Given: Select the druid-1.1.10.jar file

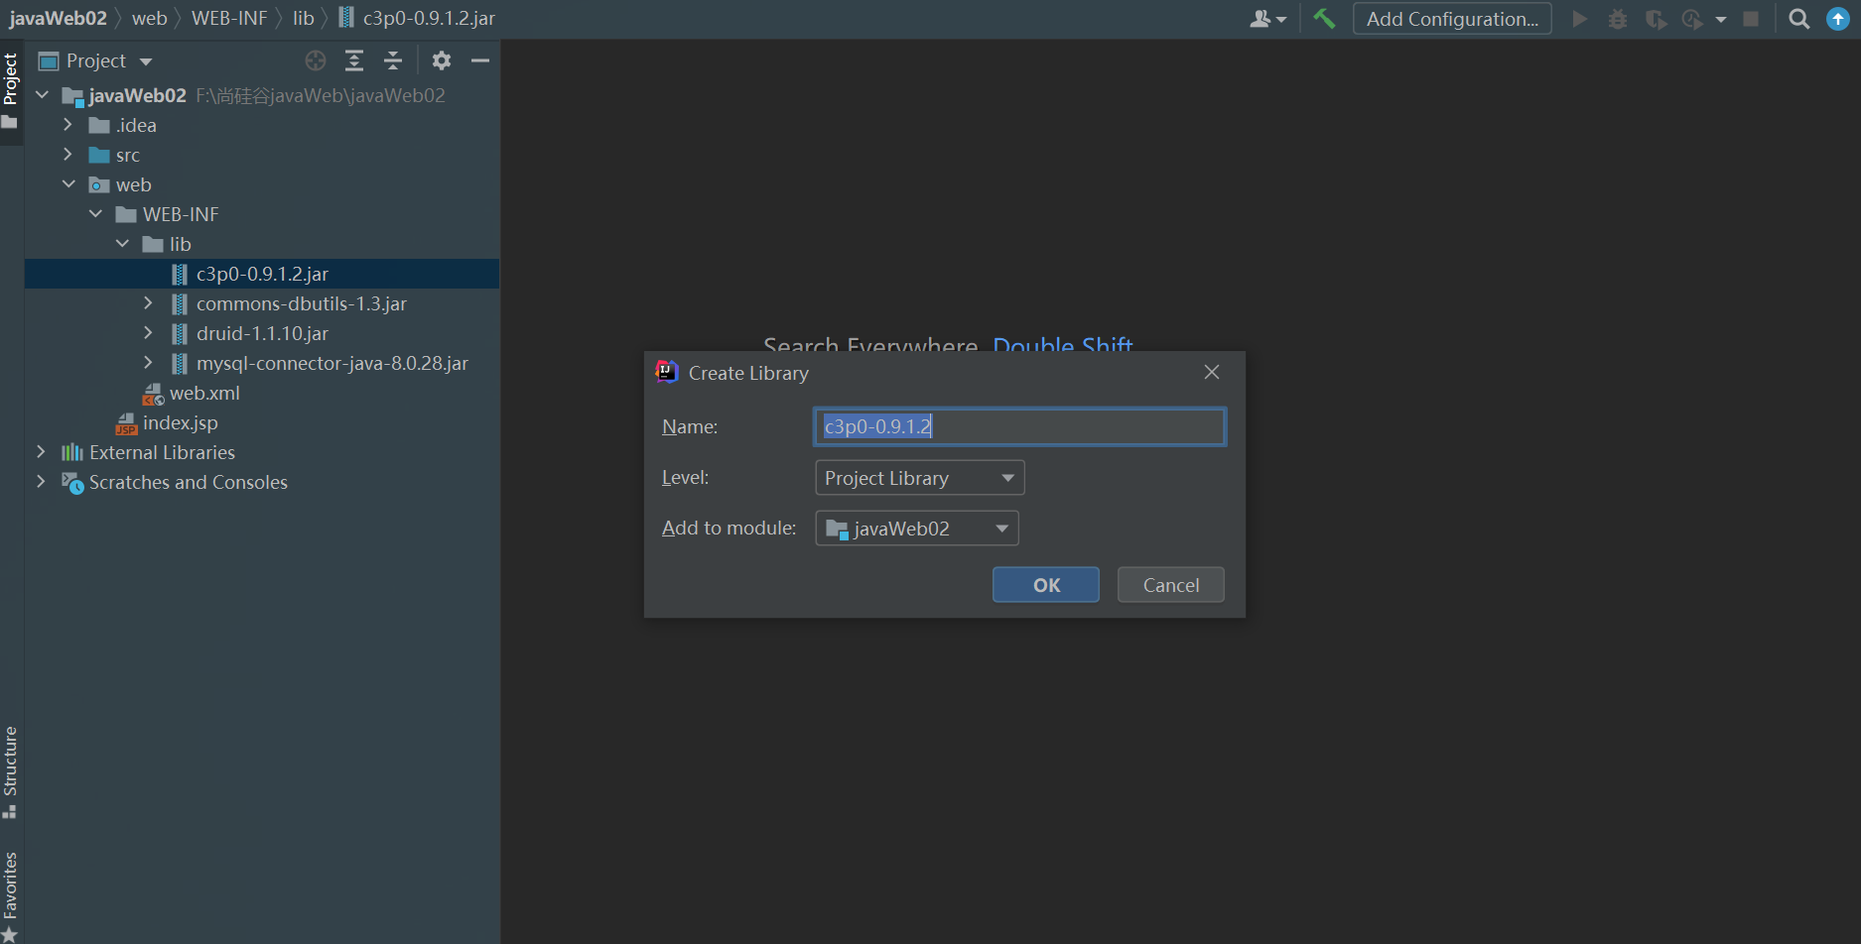Looking at the screenshot, I should pos(262,333).
